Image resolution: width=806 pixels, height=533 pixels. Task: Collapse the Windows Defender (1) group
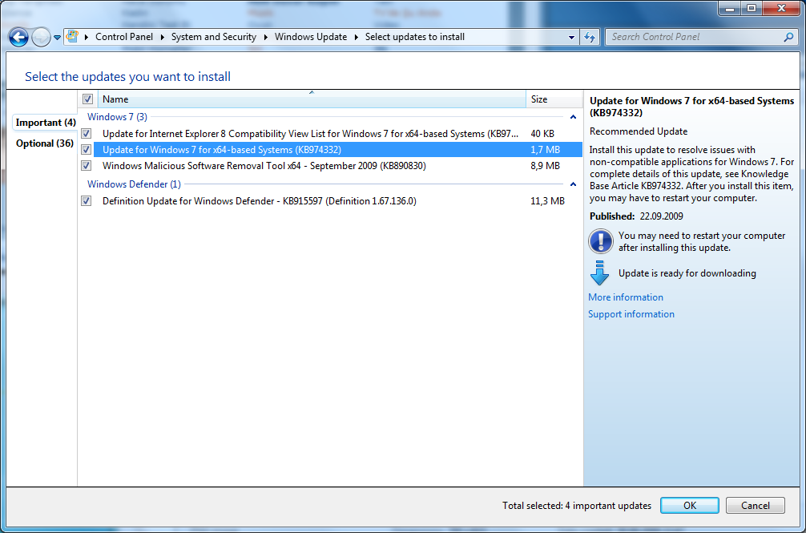[x=573, y=184]
